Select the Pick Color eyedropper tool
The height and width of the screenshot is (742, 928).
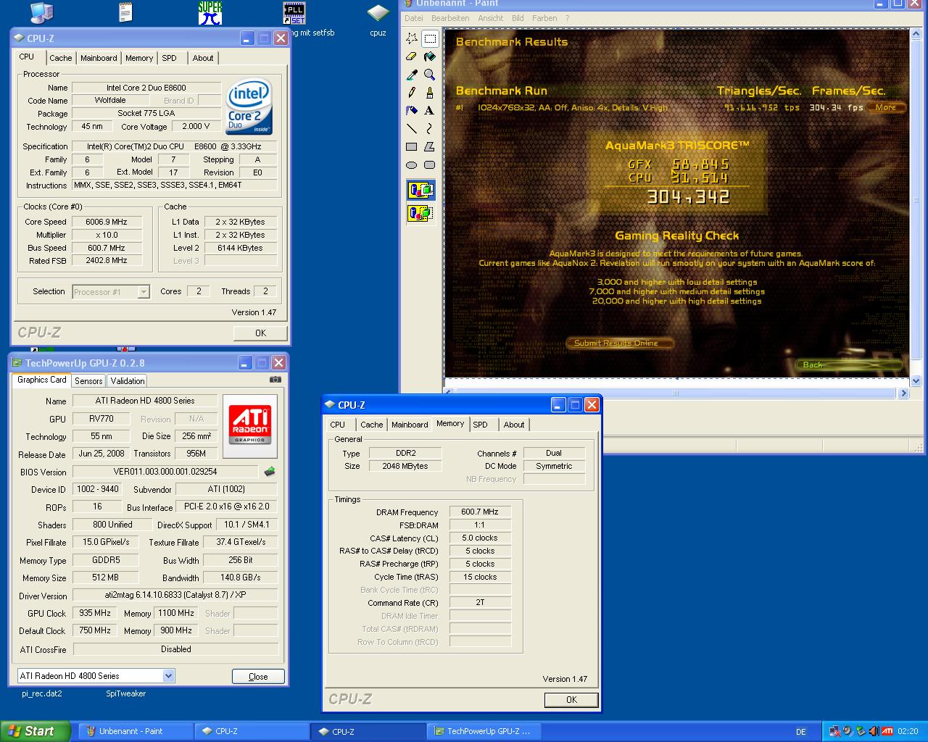tap(412, 74)
